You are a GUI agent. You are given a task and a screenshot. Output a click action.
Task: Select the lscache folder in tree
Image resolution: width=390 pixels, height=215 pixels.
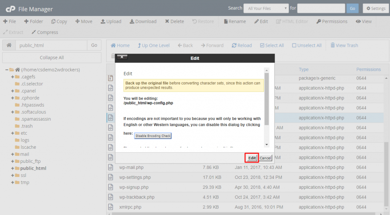click(x=28, y=147)
